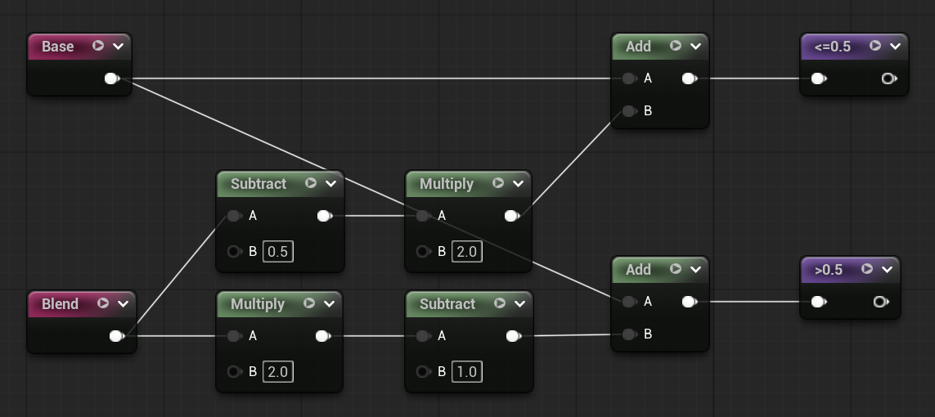Toggle the chevron on the Add node feeding <=0.5

(695, 47)
